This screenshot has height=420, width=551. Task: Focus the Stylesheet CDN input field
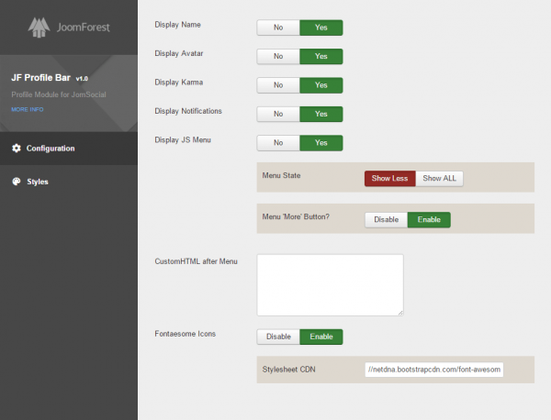(434, 370)
